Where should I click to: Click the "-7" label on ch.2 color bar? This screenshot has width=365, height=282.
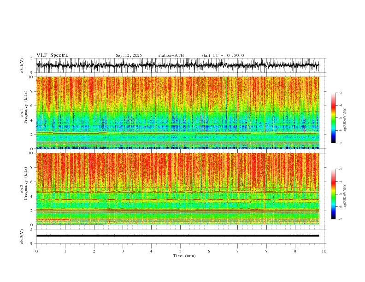(340, 219)
